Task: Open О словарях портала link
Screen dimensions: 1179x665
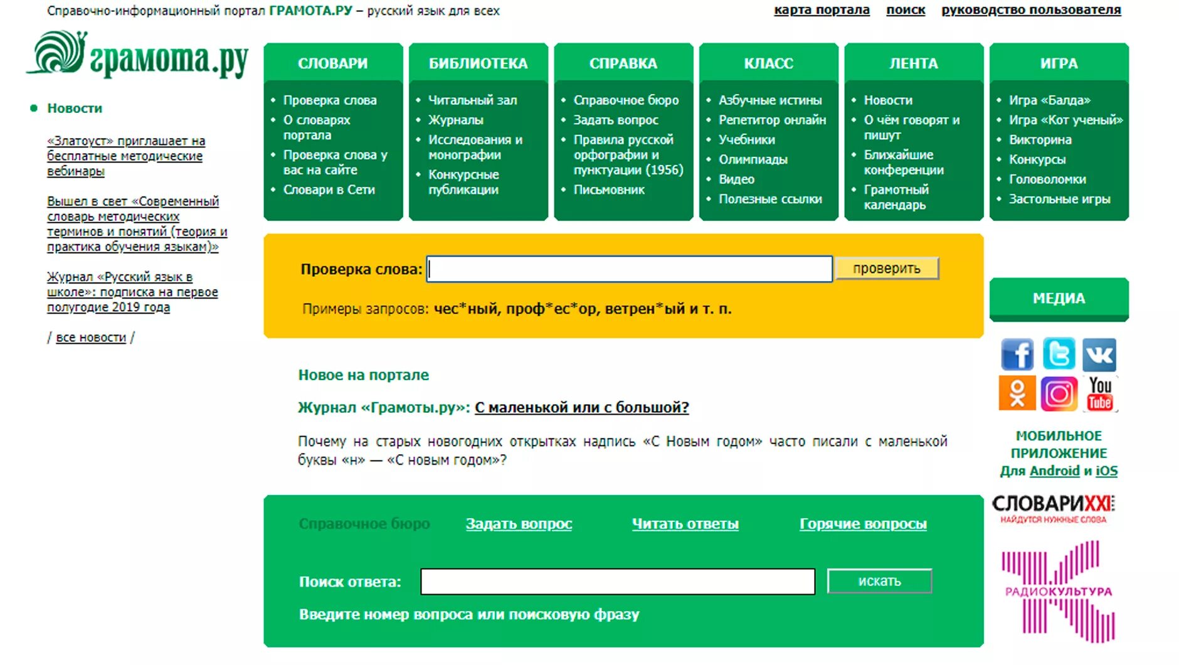Action: pos(317,127)
